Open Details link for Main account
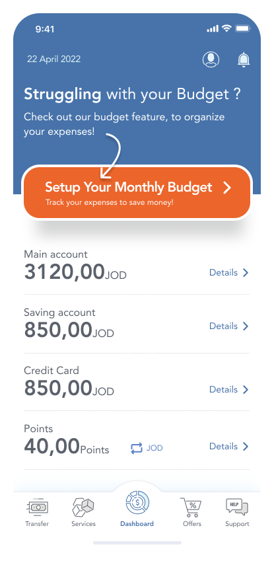Screen dimensions: 274x563 tap(223, 273)
